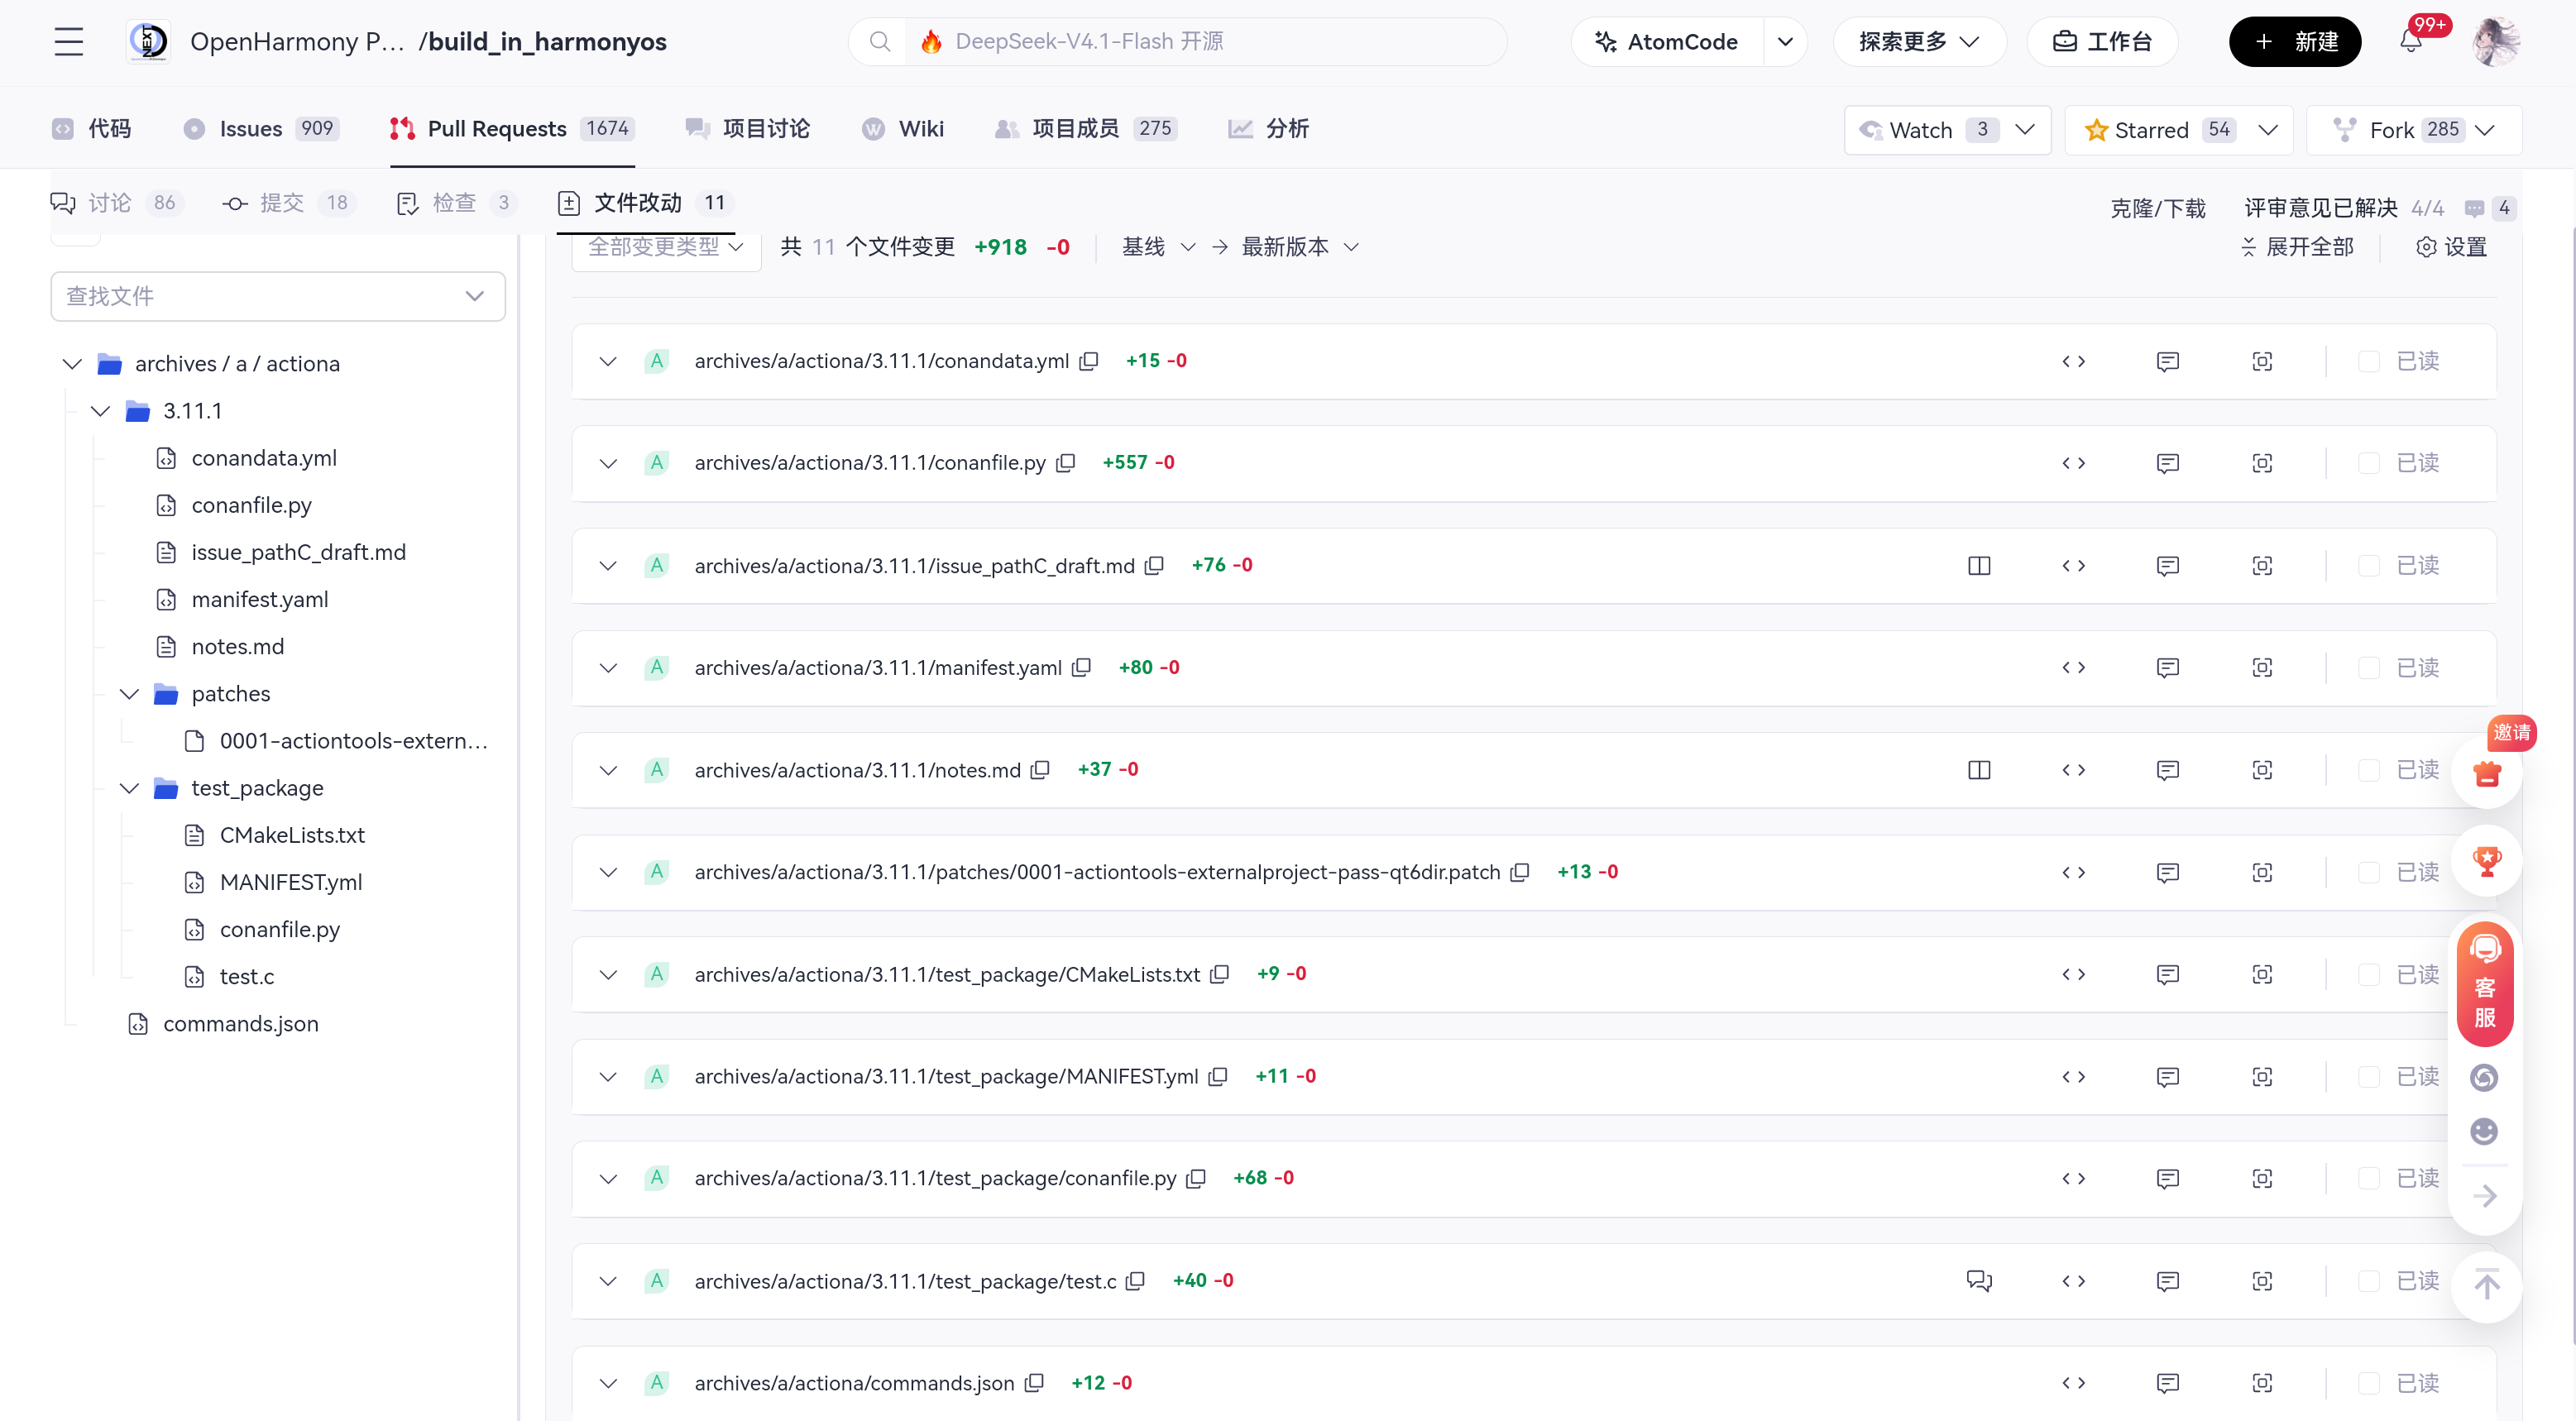
Task: Open the 工作台 workbench button
Action: tap(2102, 41)
